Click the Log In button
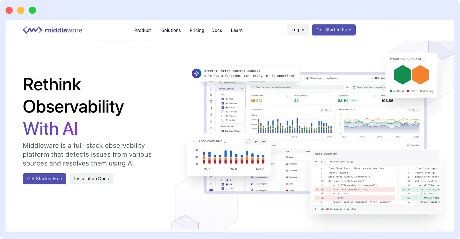Screen dimensions: 460x239 [298, 30]
